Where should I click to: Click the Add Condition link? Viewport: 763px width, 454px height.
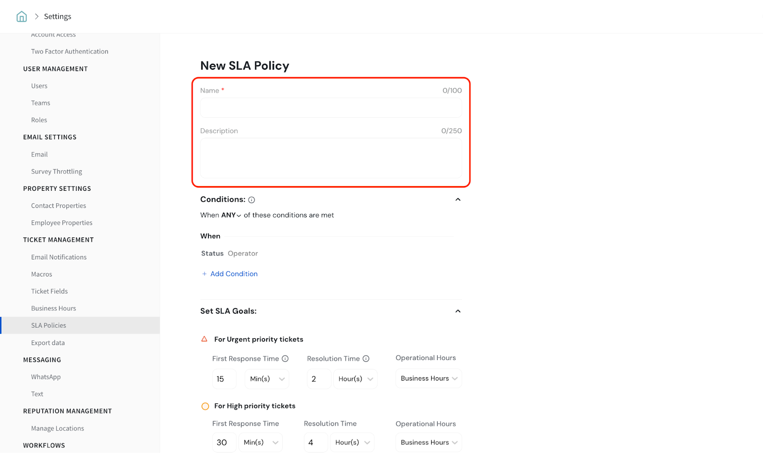[234, 274]
